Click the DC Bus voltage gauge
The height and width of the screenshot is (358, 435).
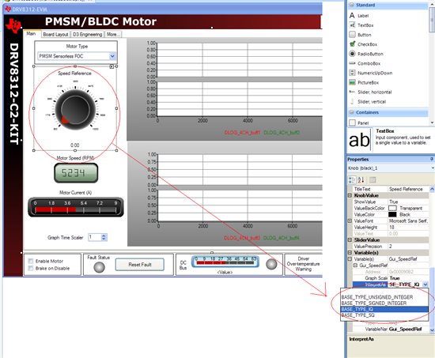point(225,262)
